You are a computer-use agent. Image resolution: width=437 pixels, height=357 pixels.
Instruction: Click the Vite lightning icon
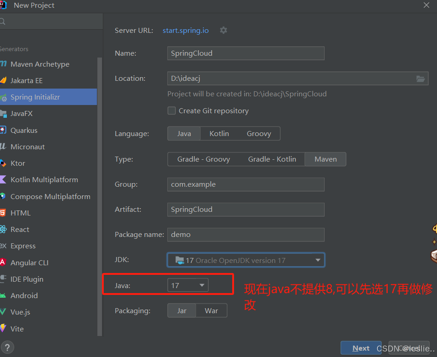click(x=3, y=328)
